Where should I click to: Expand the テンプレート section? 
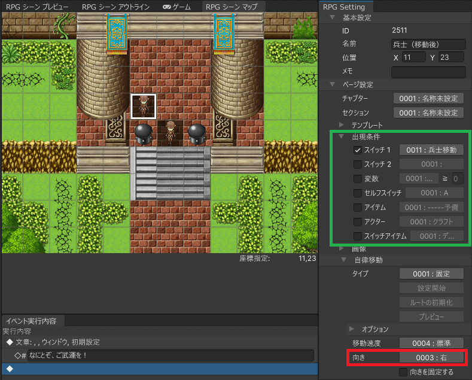(342, 125)
